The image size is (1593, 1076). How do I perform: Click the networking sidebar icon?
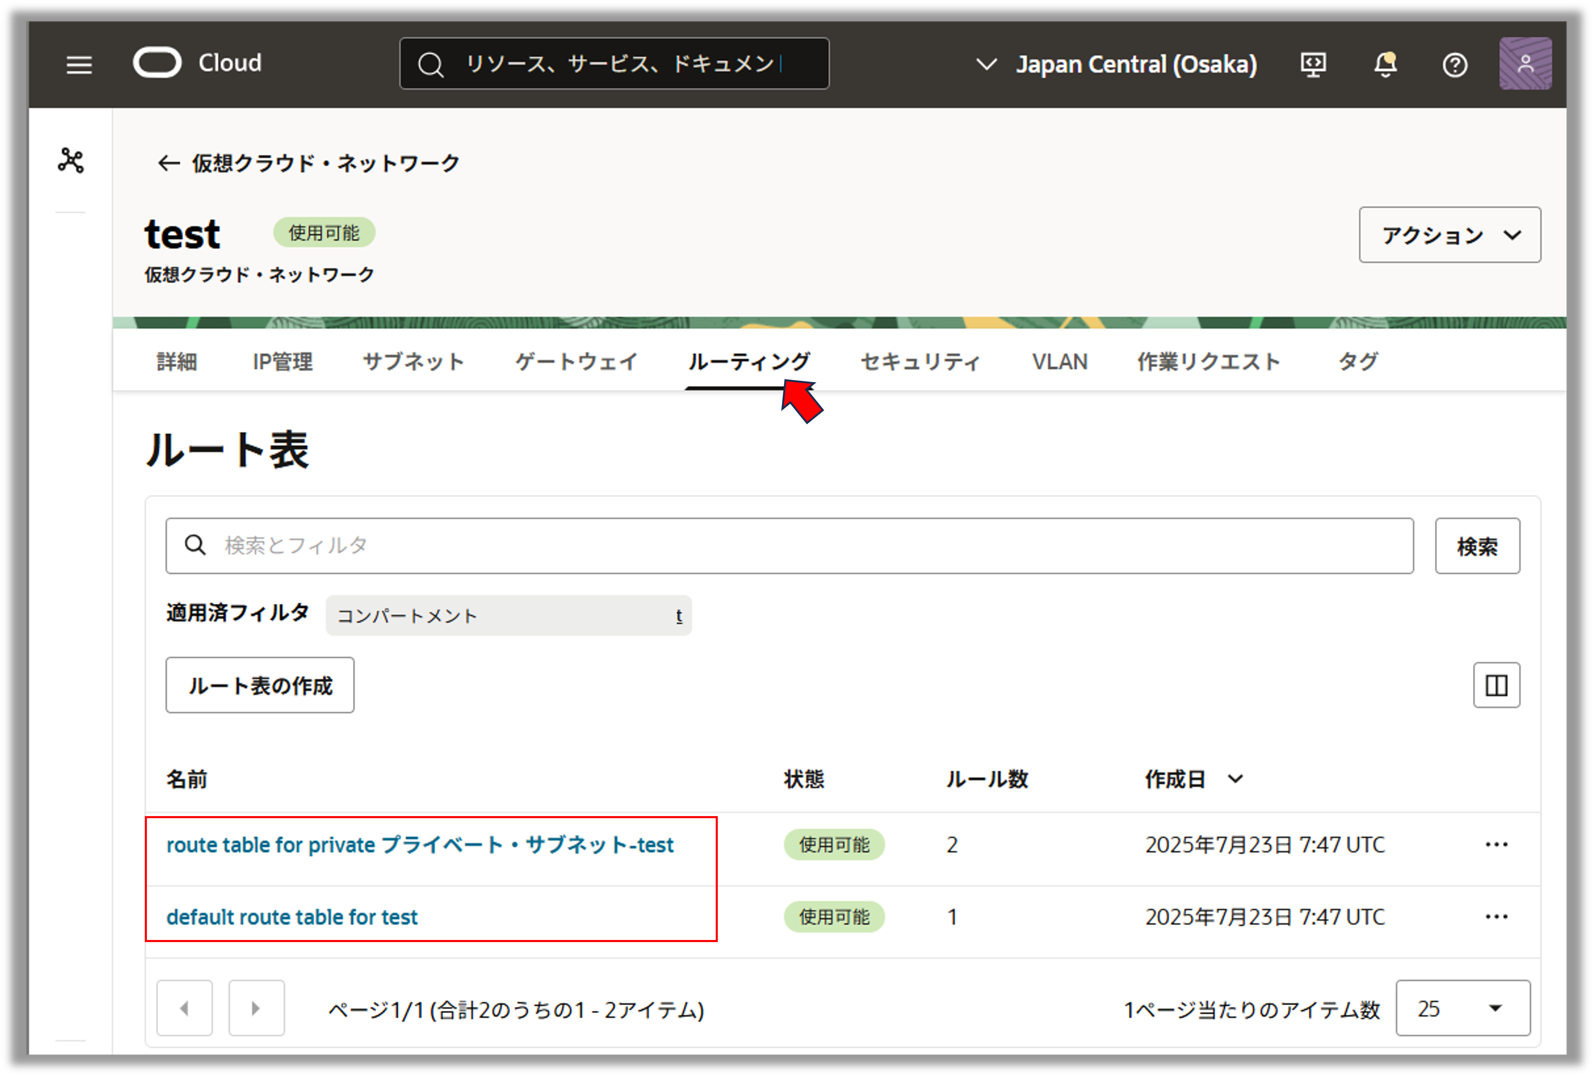[71, 160]
